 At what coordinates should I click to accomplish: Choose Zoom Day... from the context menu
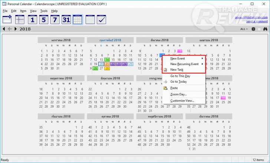pyautogui.click(x=184, y=94)
